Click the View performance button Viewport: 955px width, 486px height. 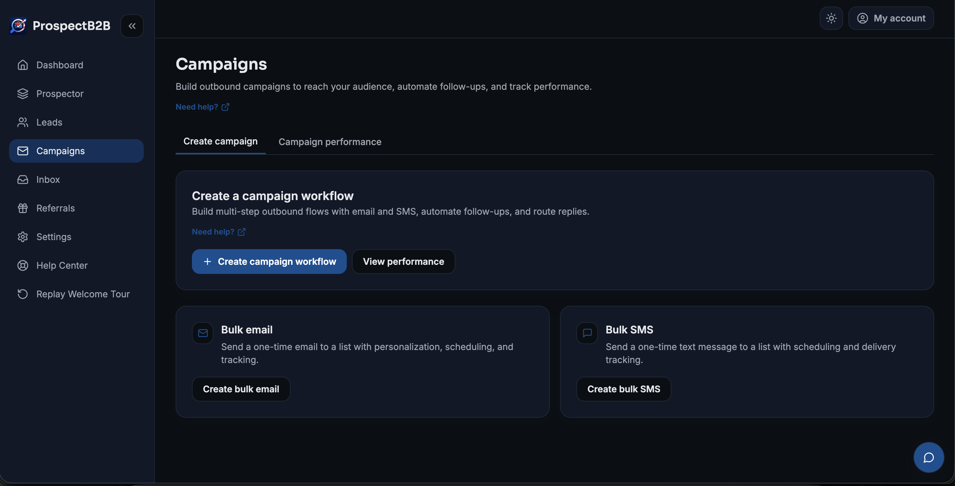[403, 261]
